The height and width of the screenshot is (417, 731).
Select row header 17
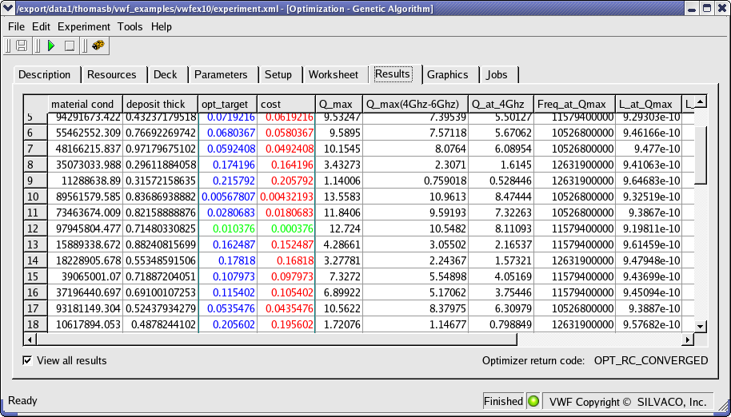click(x=35, y=308)
